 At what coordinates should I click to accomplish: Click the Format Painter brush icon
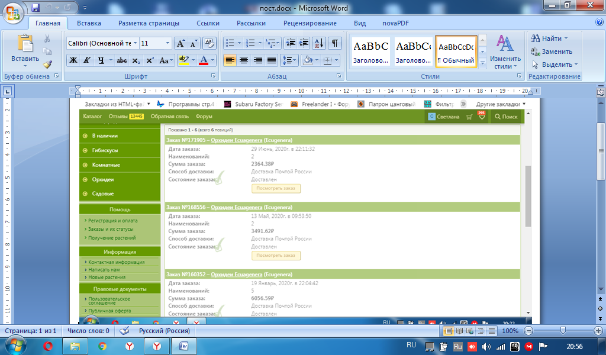tap(47, 64)
